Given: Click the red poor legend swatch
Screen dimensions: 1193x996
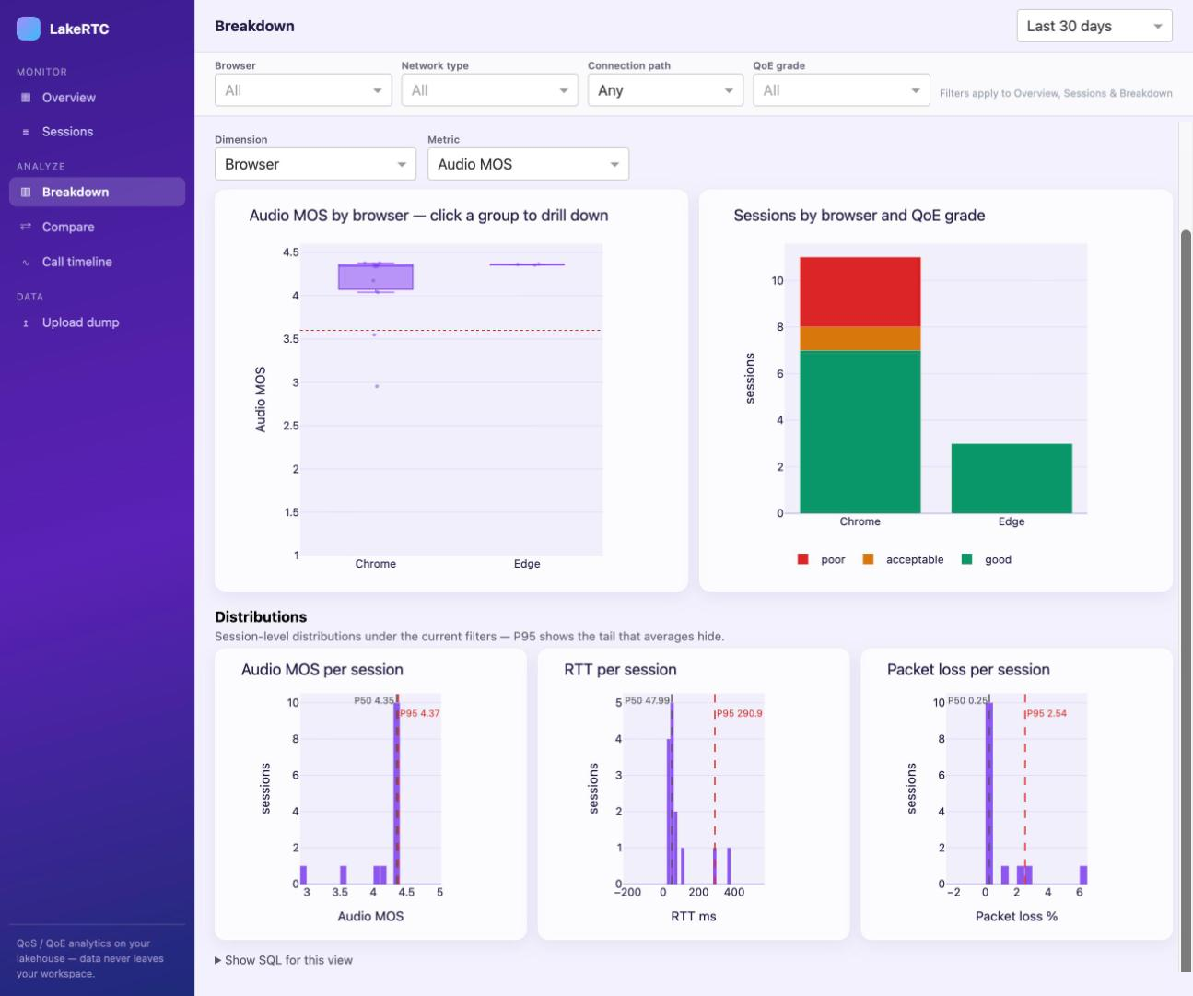Looking at the screenshot, I should tap(803, 559).
